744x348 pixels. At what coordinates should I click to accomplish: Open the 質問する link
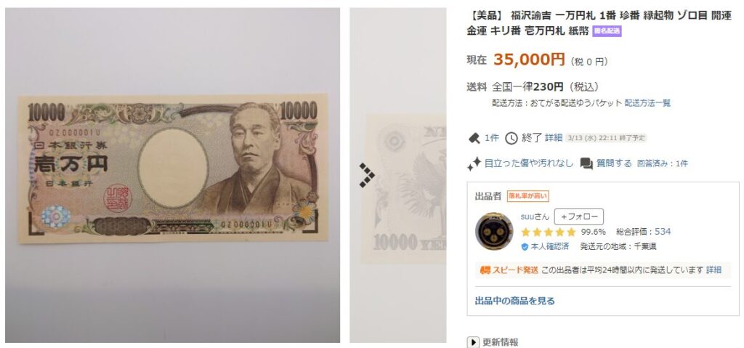614,163
